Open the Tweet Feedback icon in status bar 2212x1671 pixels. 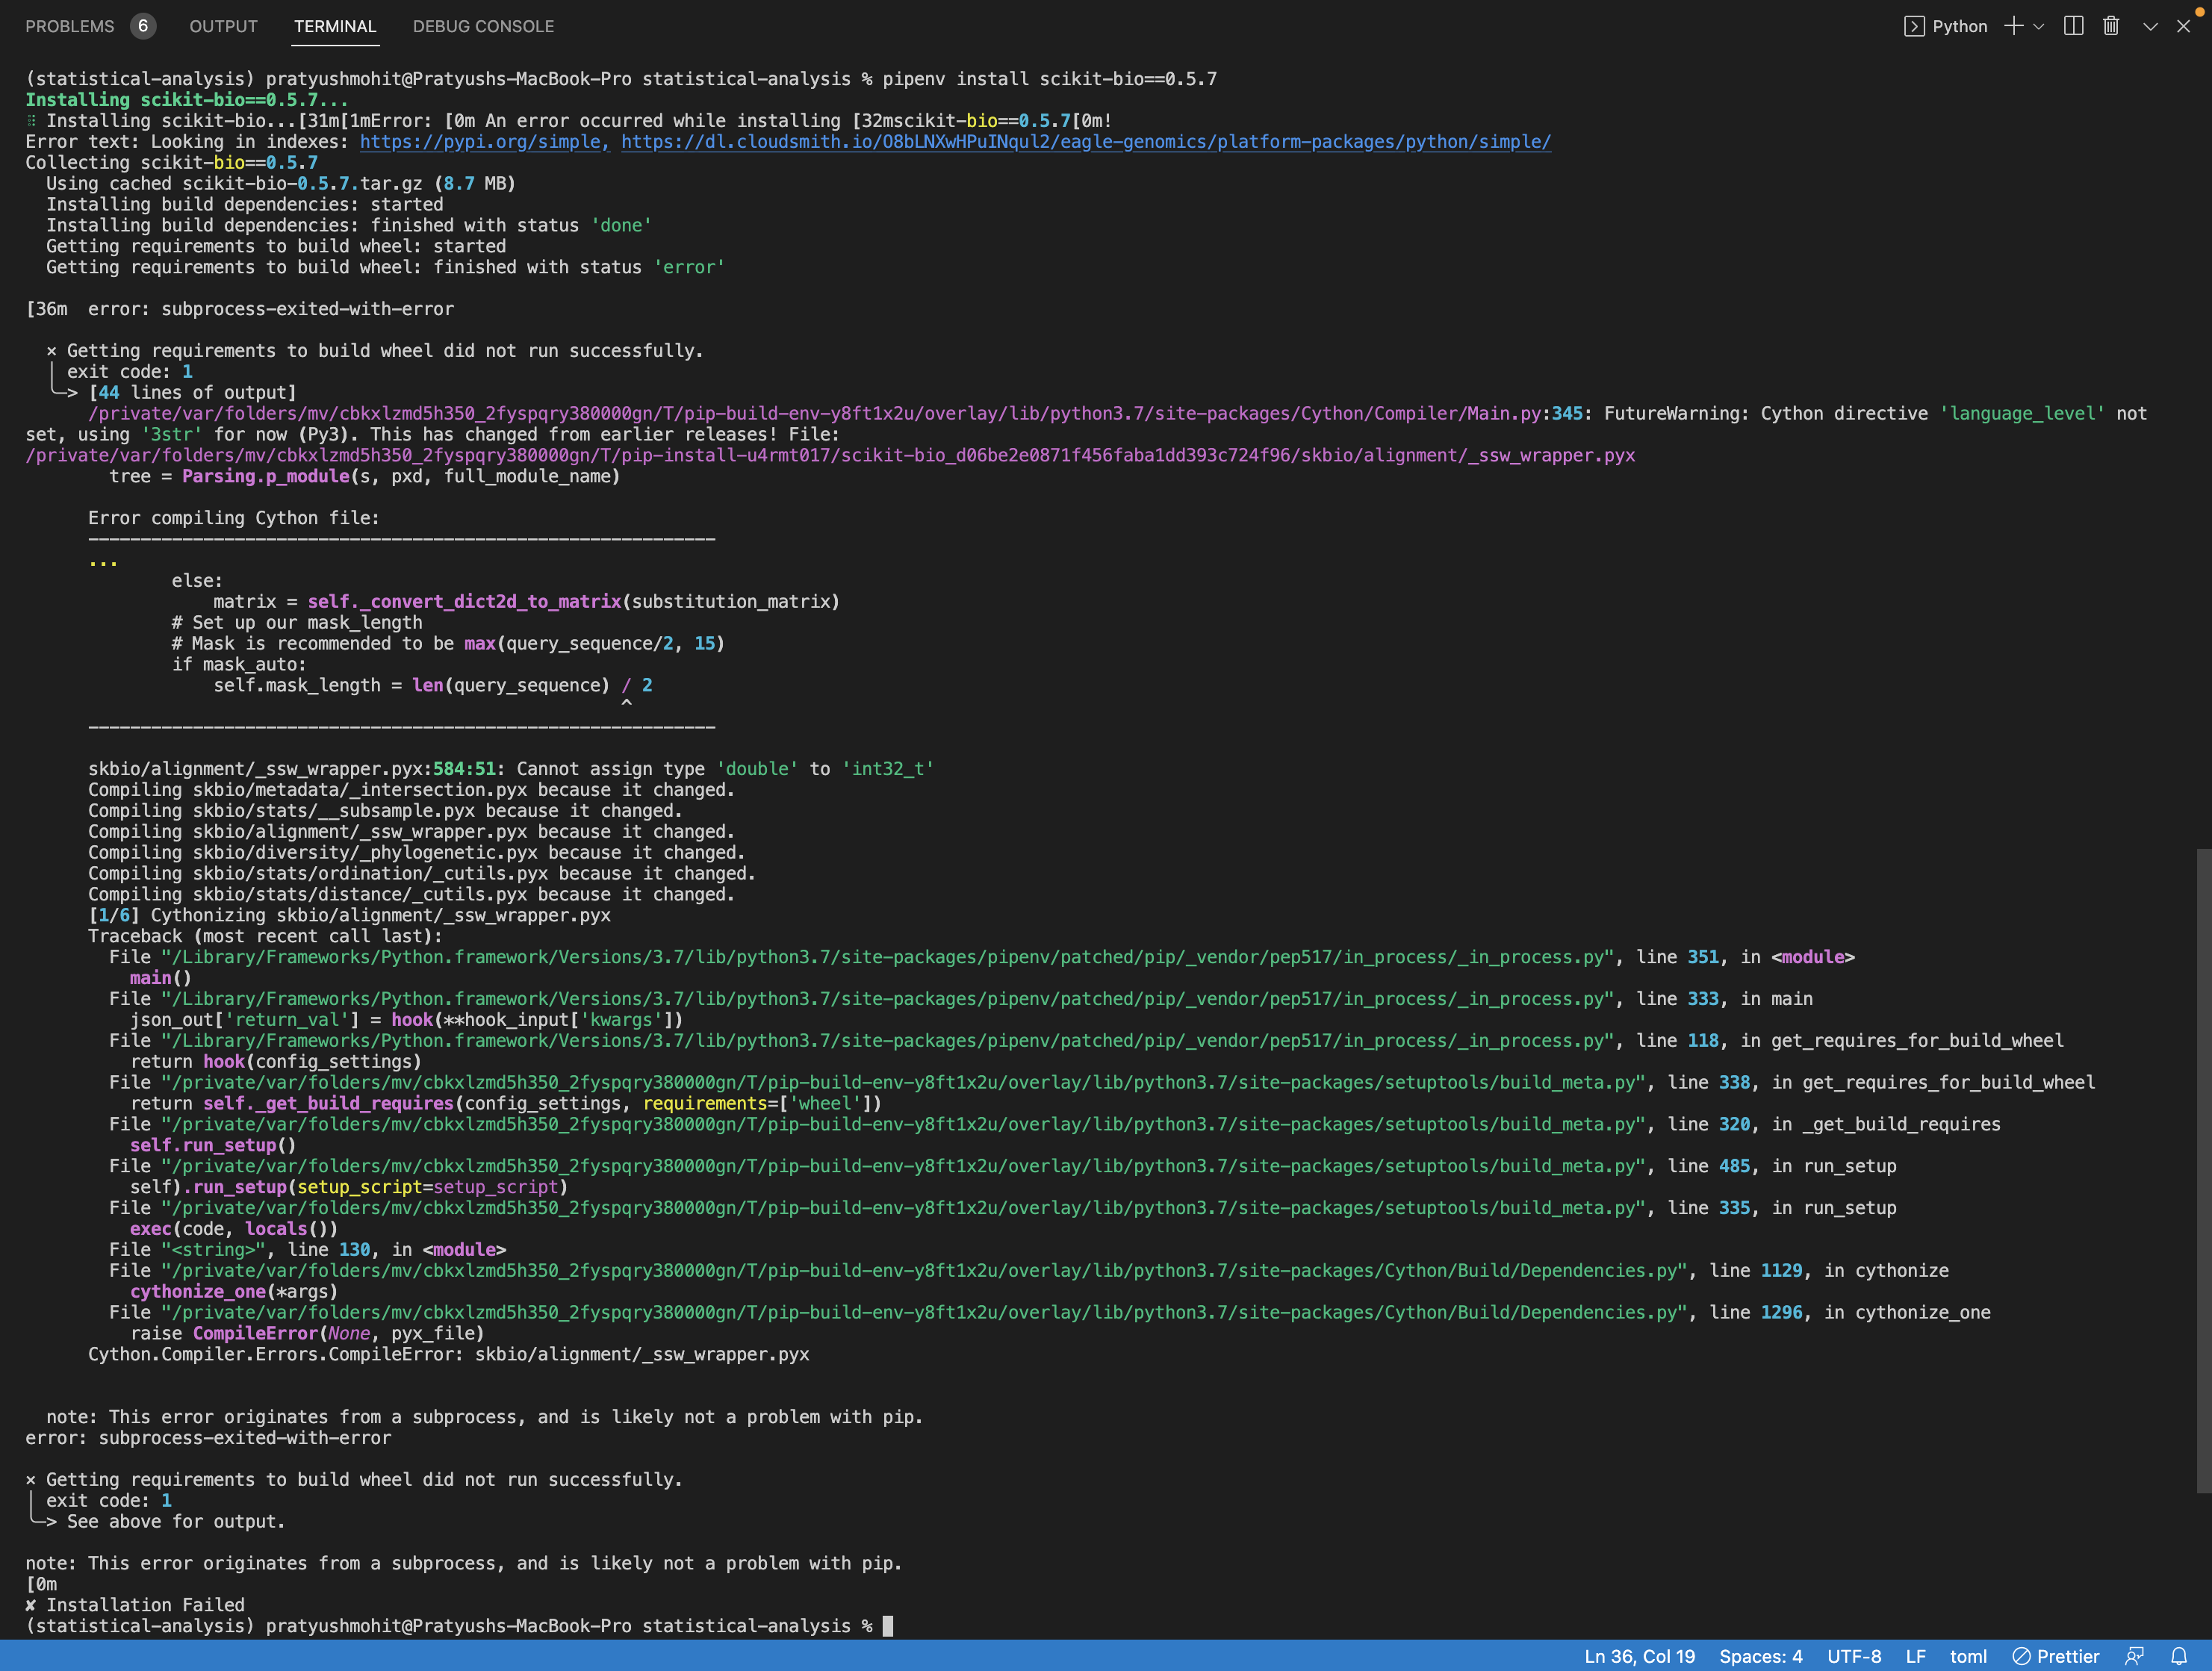(x=2135, y=1656)
